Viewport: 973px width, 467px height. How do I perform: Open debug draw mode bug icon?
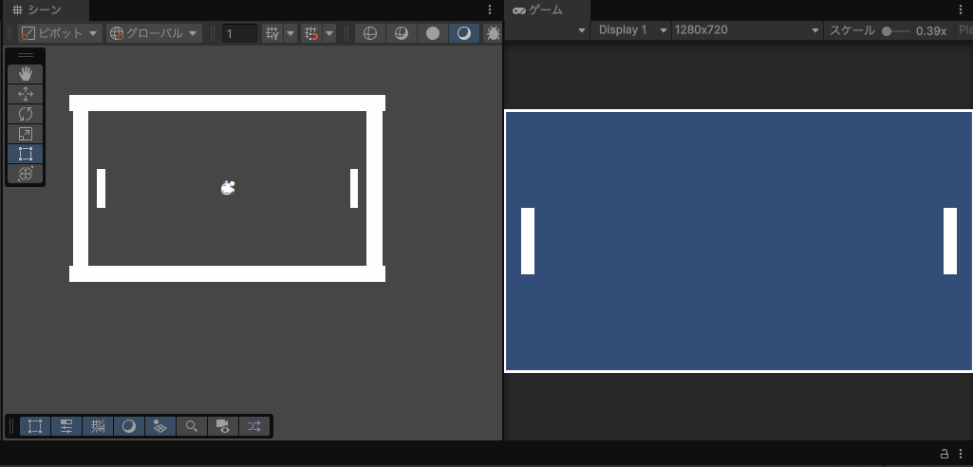(x=493, y=33)
